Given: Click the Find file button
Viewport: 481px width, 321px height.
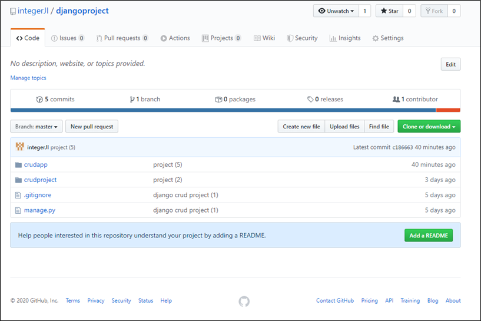Looking at the screenshot, I should (379, 127).
